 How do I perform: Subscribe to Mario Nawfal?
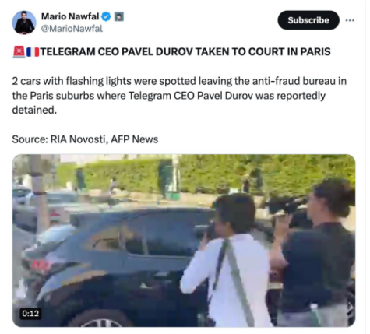(308, 20)
